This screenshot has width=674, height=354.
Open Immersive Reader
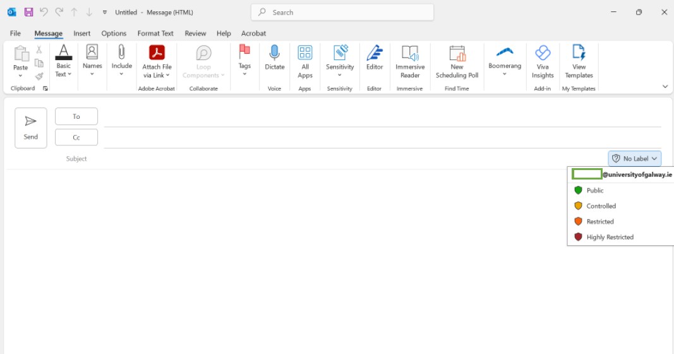(410, 62)
